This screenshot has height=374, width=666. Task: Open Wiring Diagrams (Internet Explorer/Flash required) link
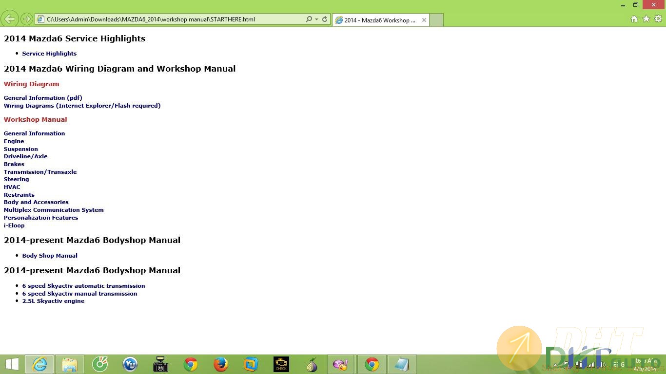(82, 106)
